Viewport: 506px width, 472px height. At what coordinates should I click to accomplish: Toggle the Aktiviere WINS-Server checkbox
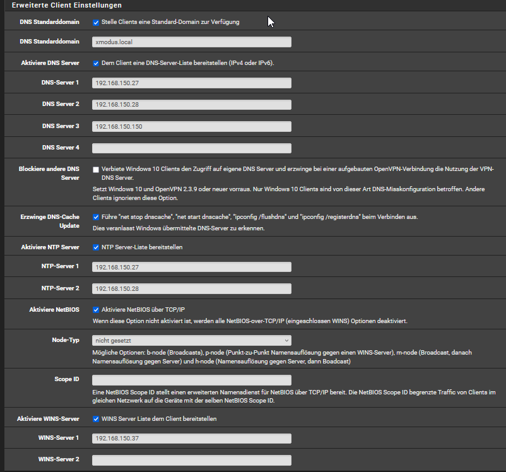pyautogui.click(x=96, y=419)
